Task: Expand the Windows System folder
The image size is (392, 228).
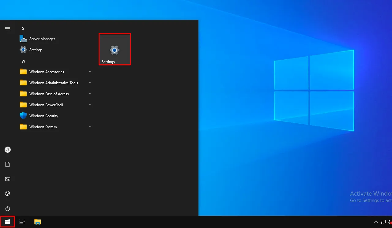Action: click(x=43, y=127)
